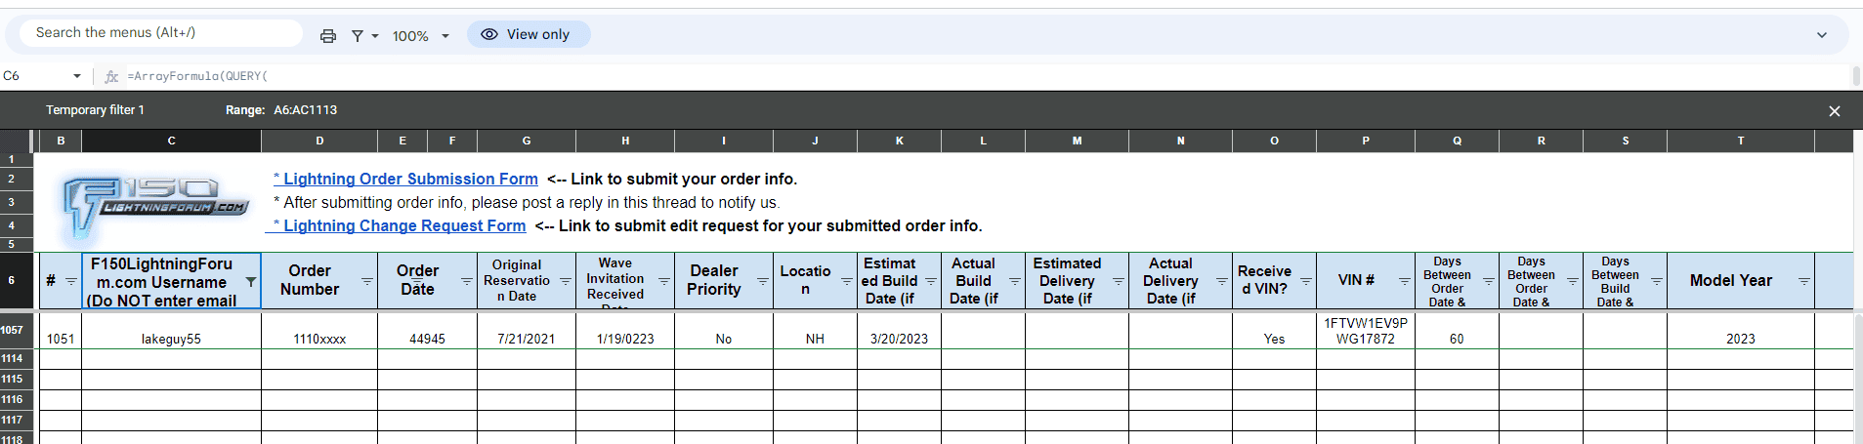Click the active filter icon on Username column
The width and height of the screenshot is (1863, 444).
[x=250, y=282]
